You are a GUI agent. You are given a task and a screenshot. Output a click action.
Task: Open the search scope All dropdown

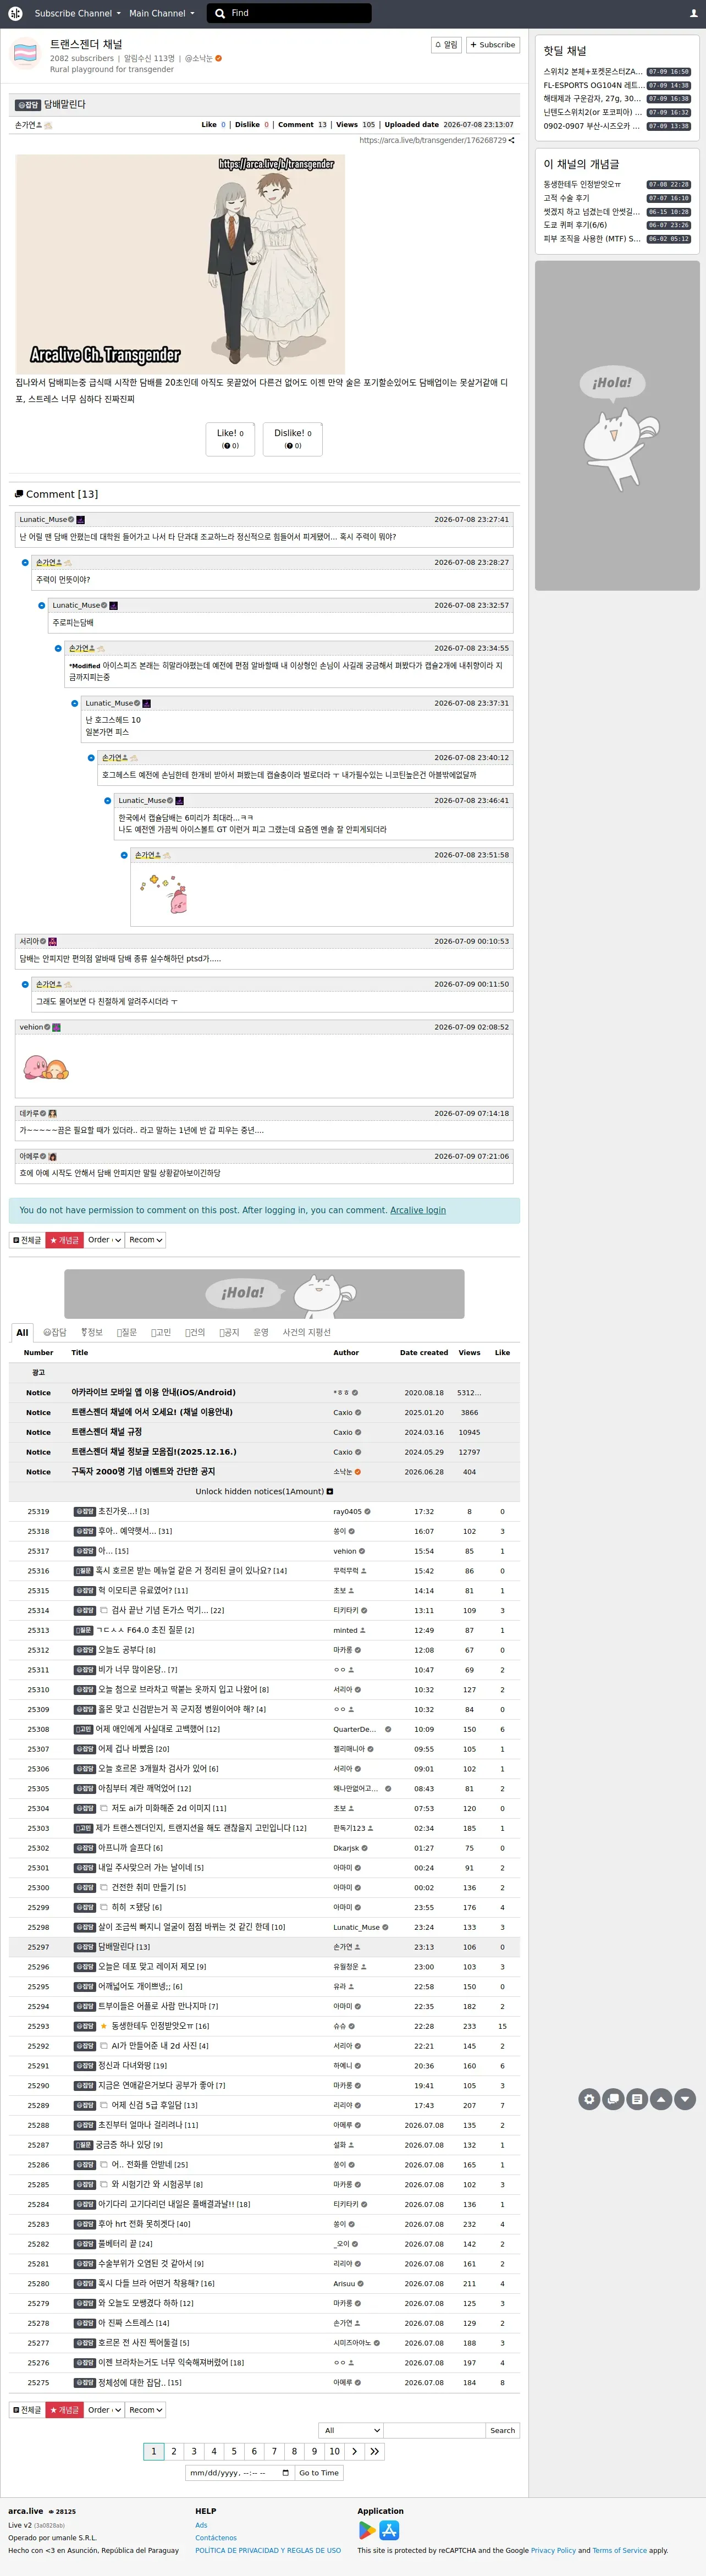click(x=350, y=2430)
